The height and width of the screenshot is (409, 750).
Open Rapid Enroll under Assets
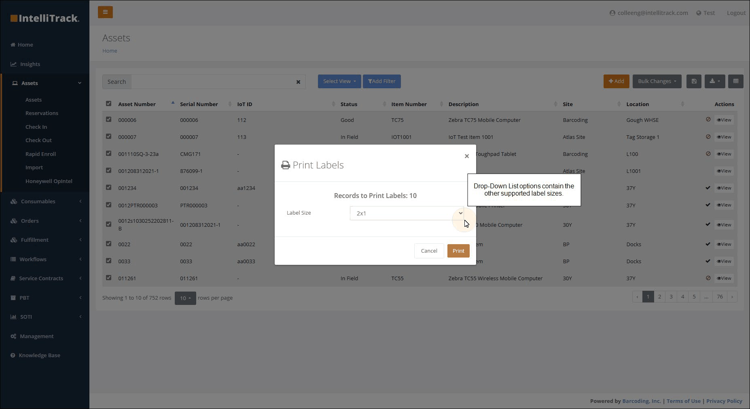tap(40, 154)
